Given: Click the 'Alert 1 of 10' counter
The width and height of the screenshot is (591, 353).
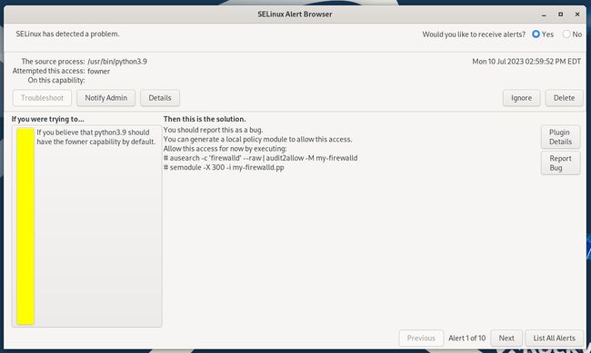Looking at the screenshot, I should (467, 338).
